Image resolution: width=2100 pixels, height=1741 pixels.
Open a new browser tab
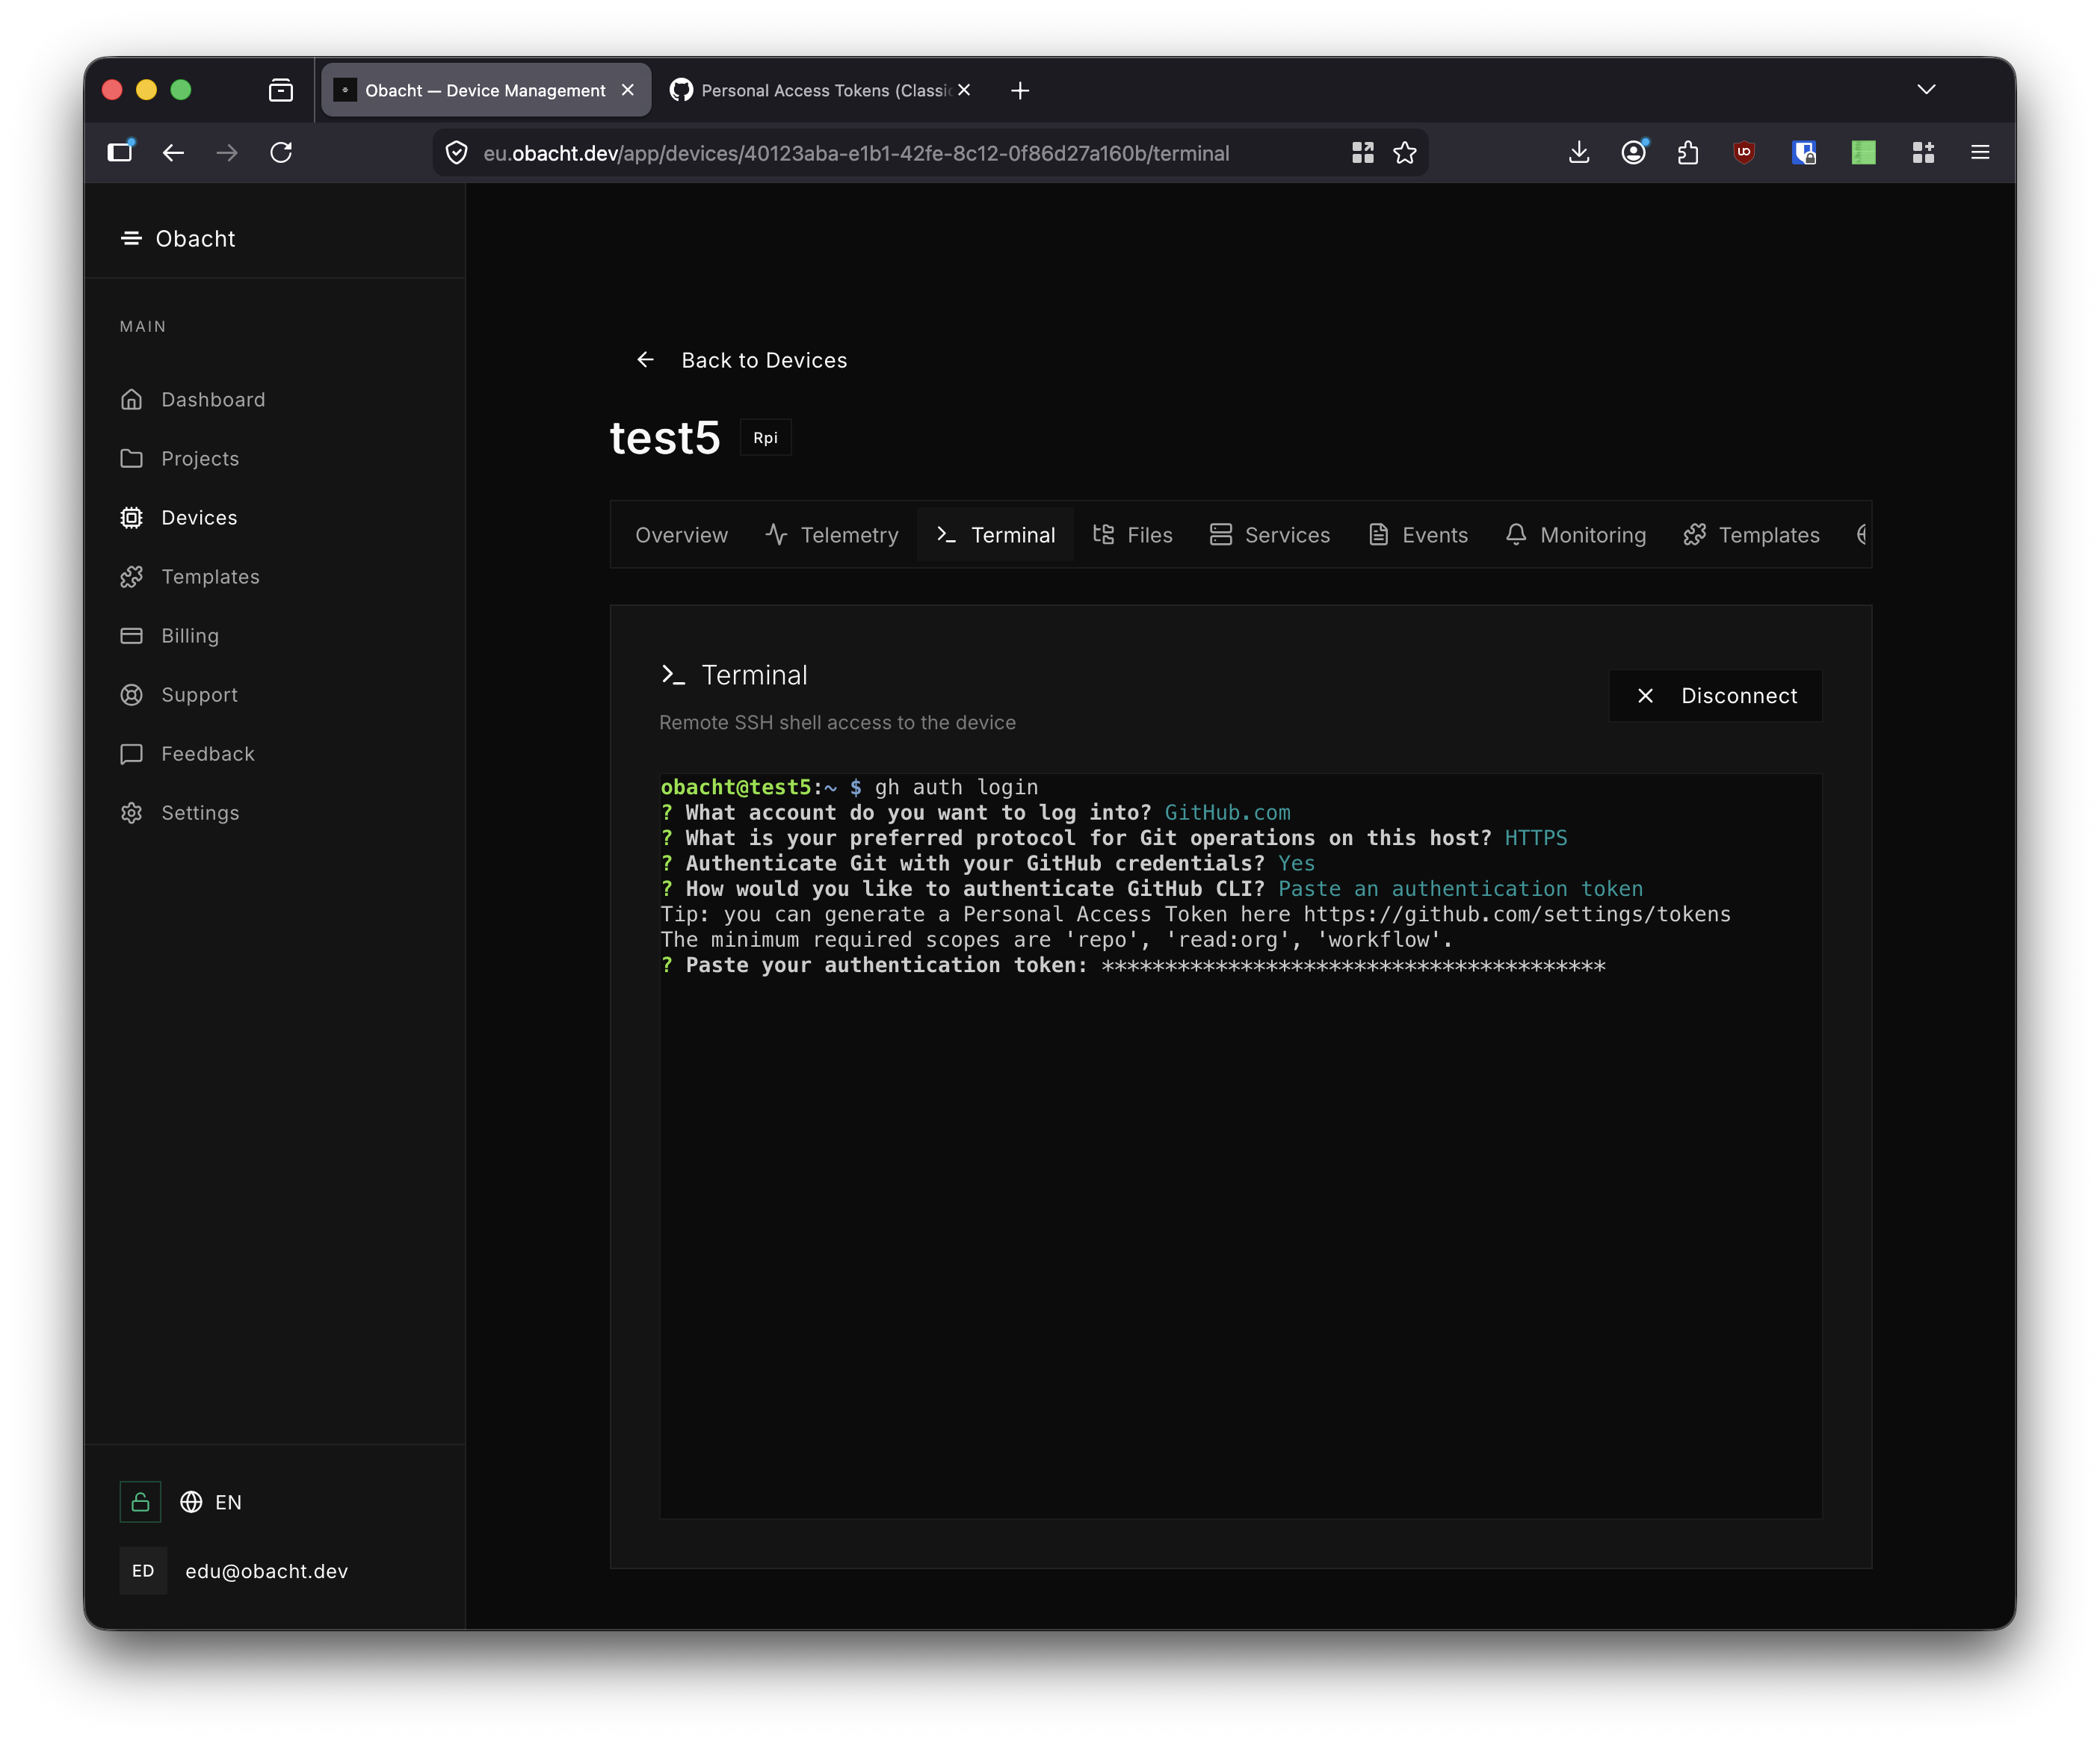coord(1020,91)
